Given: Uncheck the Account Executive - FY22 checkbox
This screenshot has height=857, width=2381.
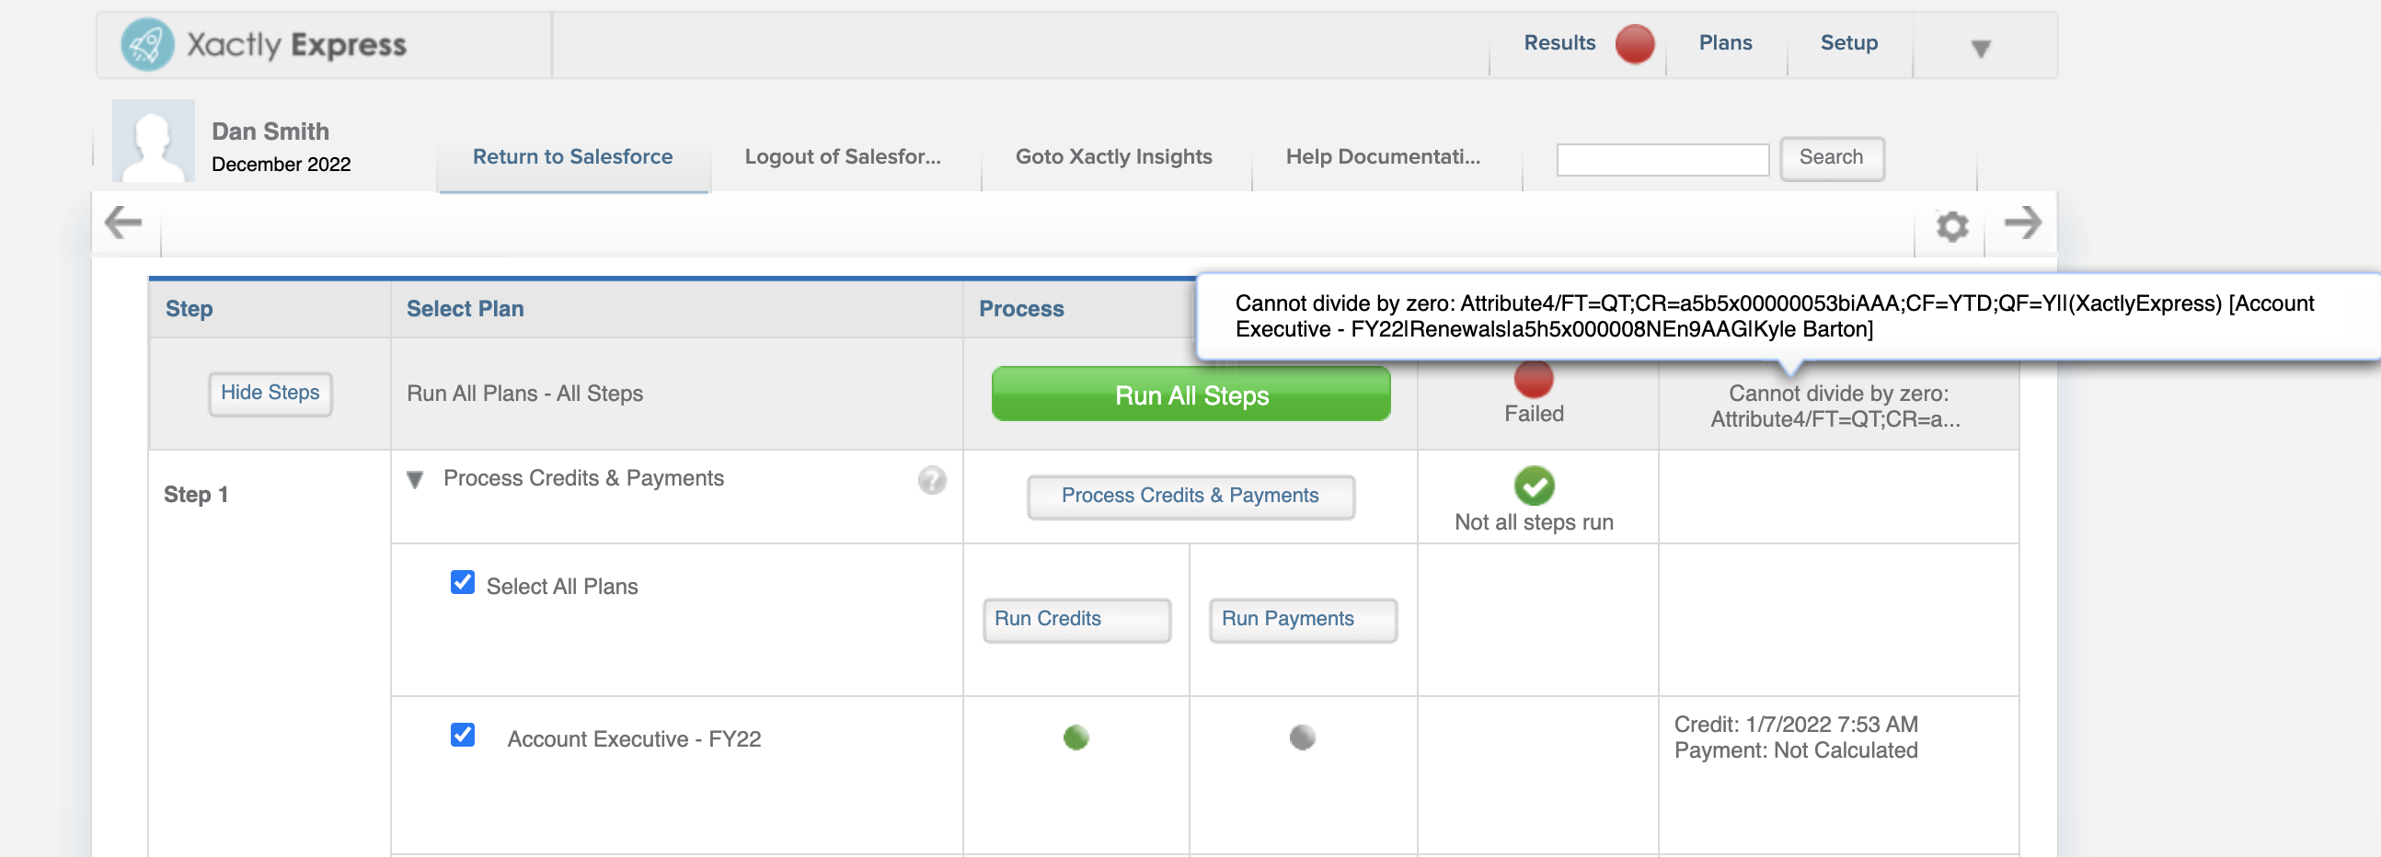Looking at the screenshot, I should [462, 735].
